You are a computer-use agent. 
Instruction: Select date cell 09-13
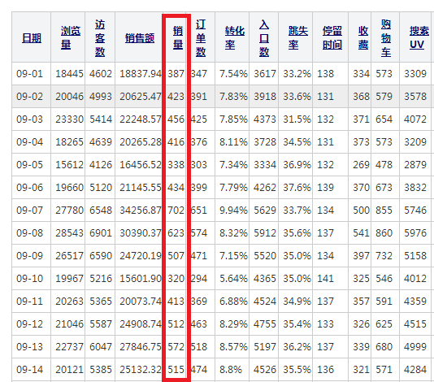pyautogui.click(x=29, y=346)
